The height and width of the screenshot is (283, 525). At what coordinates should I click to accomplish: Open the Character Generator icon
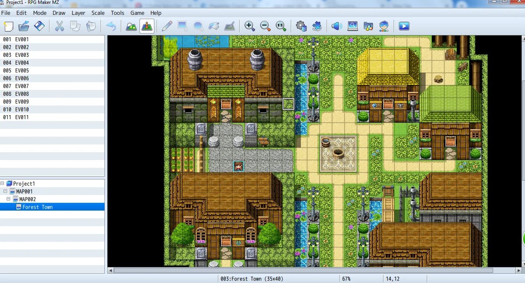(384, 26)
